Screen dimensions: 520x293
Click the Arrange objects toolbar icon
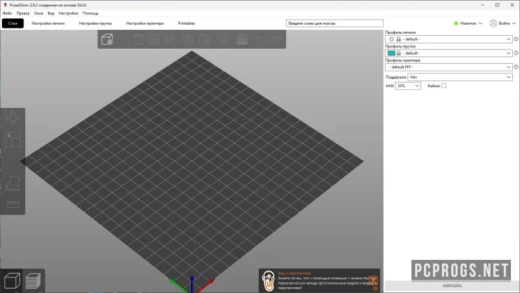[x=170, y=39]
